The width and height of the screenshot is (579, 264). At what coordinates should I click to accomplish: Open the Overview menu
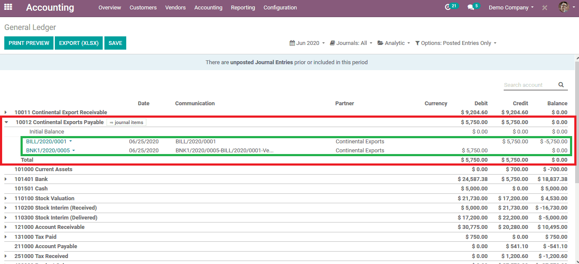coord(110,7)
